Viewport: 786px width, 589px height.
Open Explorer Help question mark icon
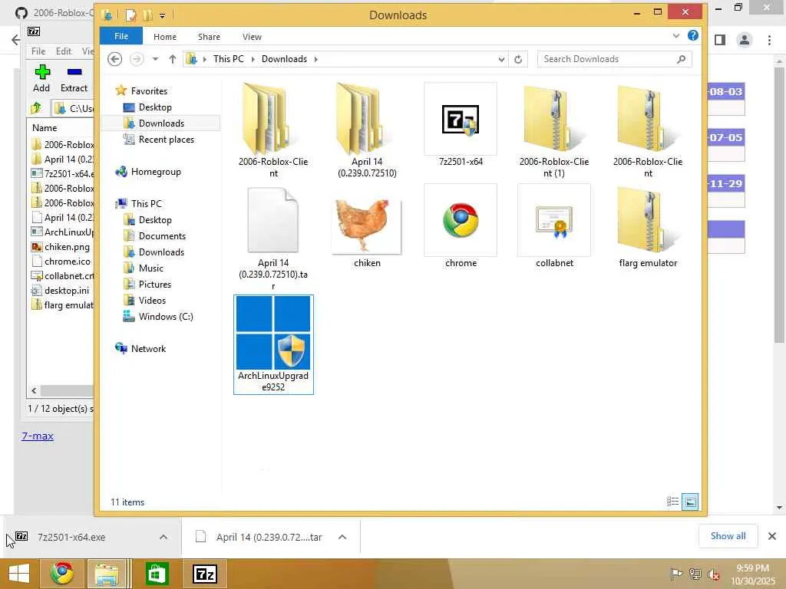click(x=693, y=35)
